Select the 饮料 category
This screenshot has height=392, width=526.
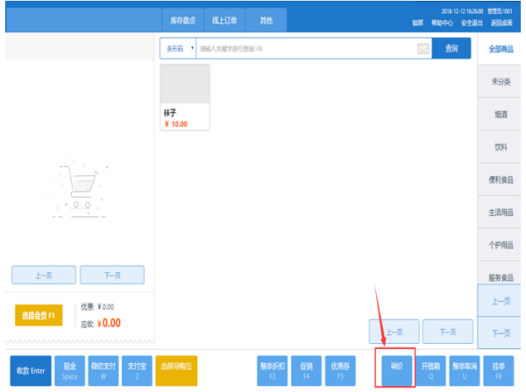tap(499, 147)
